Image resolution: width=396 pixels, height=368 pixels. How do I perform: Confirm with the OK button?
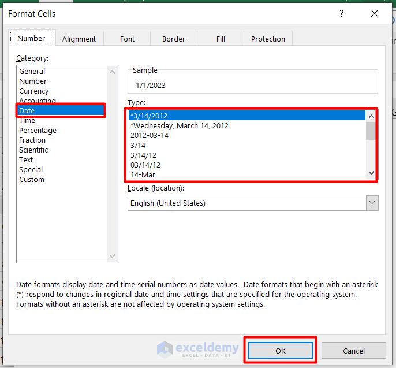281,351
